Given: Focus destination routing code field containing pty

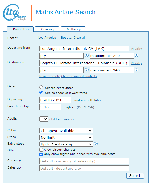Looking at the screenshot, I should coord(62,70).
